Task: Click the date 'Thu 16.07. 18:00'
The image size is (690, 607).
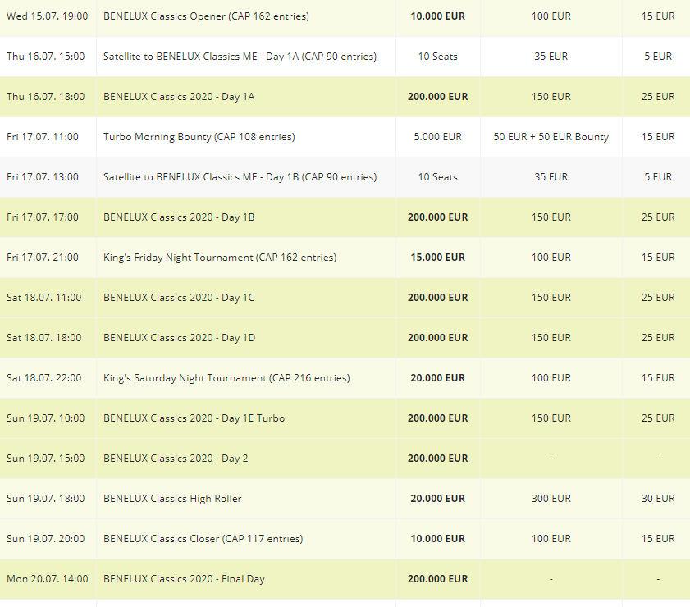Action: coord(46,97)
